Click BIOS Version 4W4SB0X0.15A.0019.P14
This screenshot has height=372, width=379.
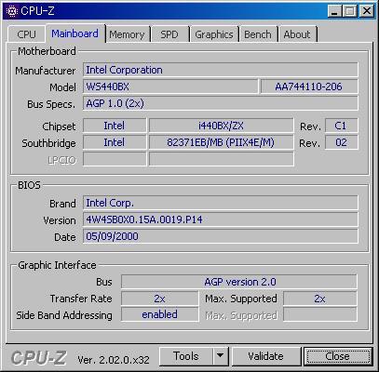[221, 219]
